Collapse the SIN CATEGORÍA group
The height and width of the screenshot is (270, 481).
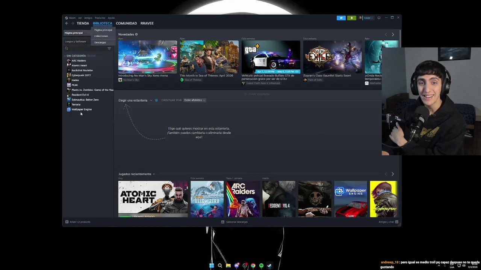coord(65,55)
